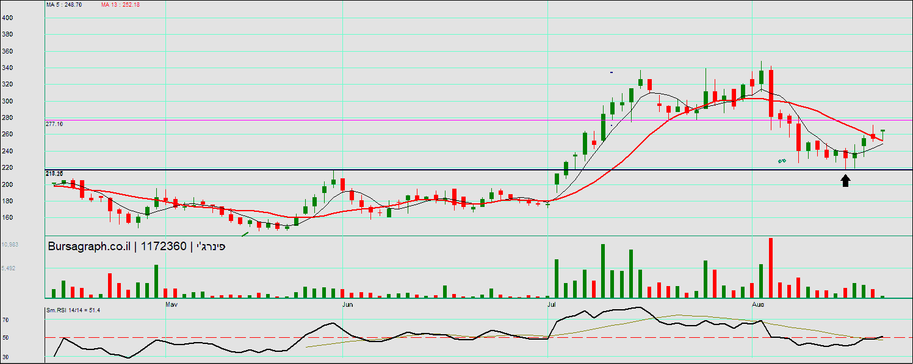Screen dimensions: 913x364
Task: Click the blue horizontal support line at 218.25
Action: point(479,170)
